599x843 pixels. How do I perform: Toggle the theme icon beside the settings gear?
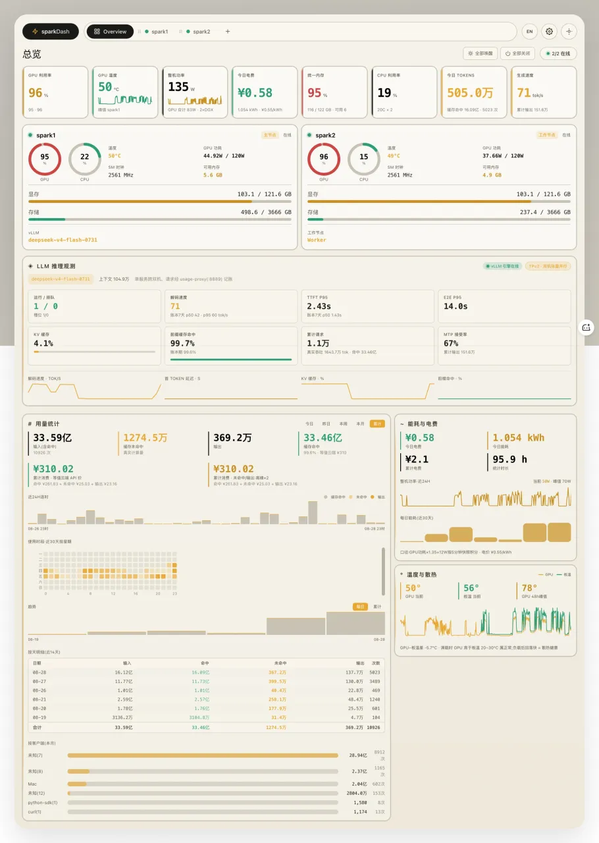569,32
